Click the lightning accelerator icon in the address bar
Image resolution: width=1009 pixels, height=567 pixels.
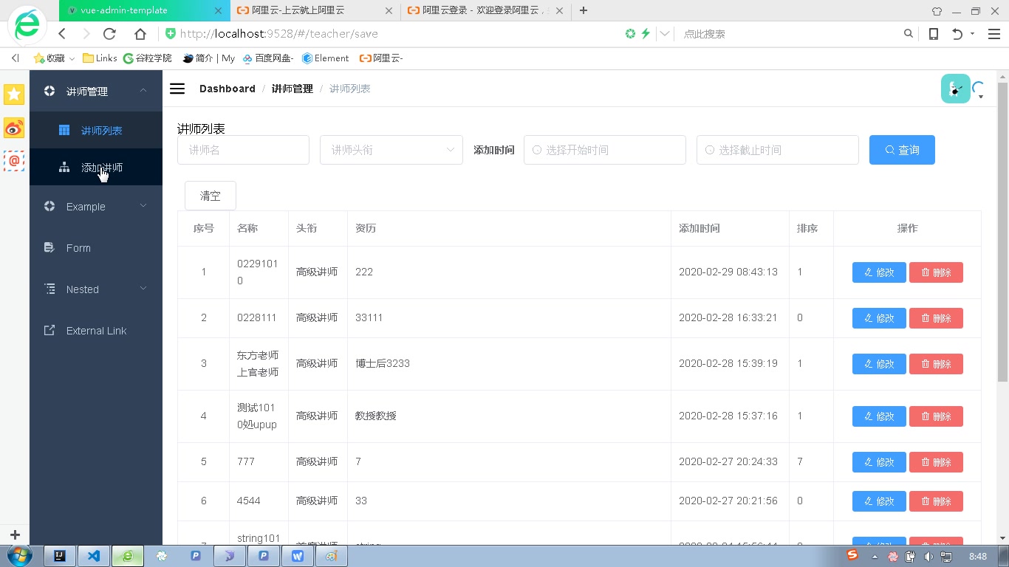click(x=646, y=33)
